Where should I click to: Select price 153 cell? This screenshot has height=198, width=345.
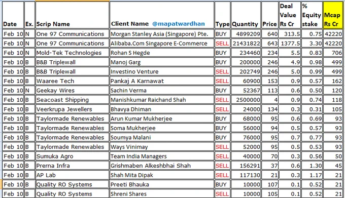270,81
